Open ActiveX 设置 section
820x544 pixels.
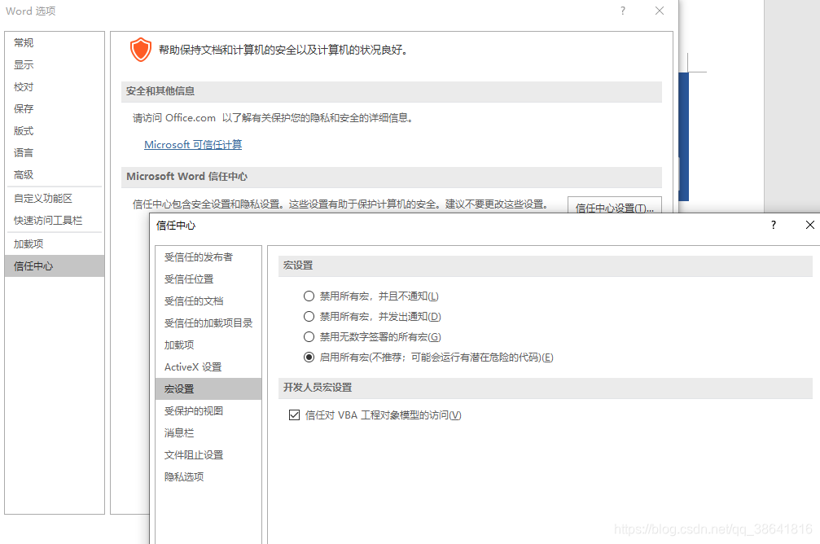click(208, 367)
